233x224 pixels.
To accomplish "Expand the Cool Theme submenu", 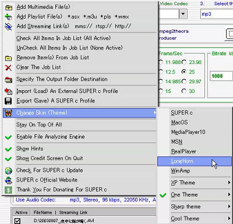I will tap(230, 218).
